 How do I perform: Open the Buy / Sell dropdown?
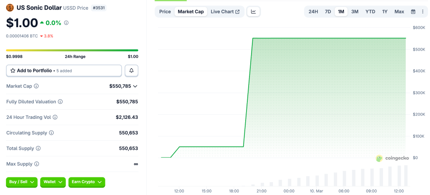pos(21,182)
